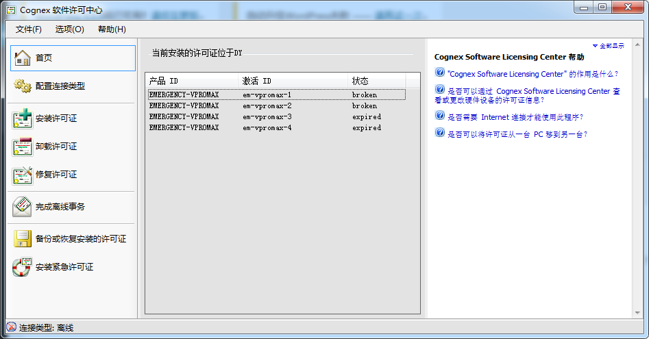The height and width of the screenshot is (339, 649).
Task: Click the expired status of em-vpromax-4
Action: (367, 128)
